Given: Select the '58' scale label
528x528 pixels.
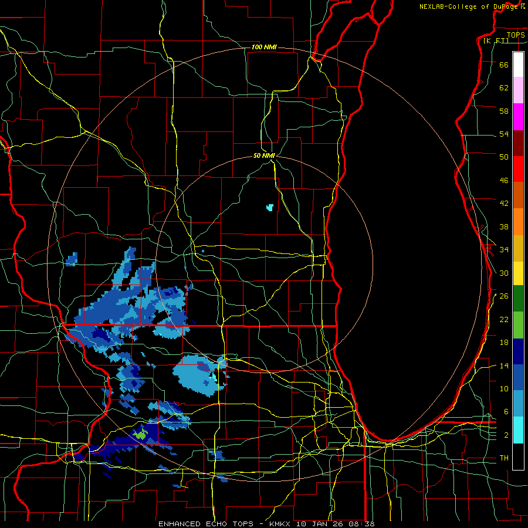Looking at the screenshot, I should 504,111.
